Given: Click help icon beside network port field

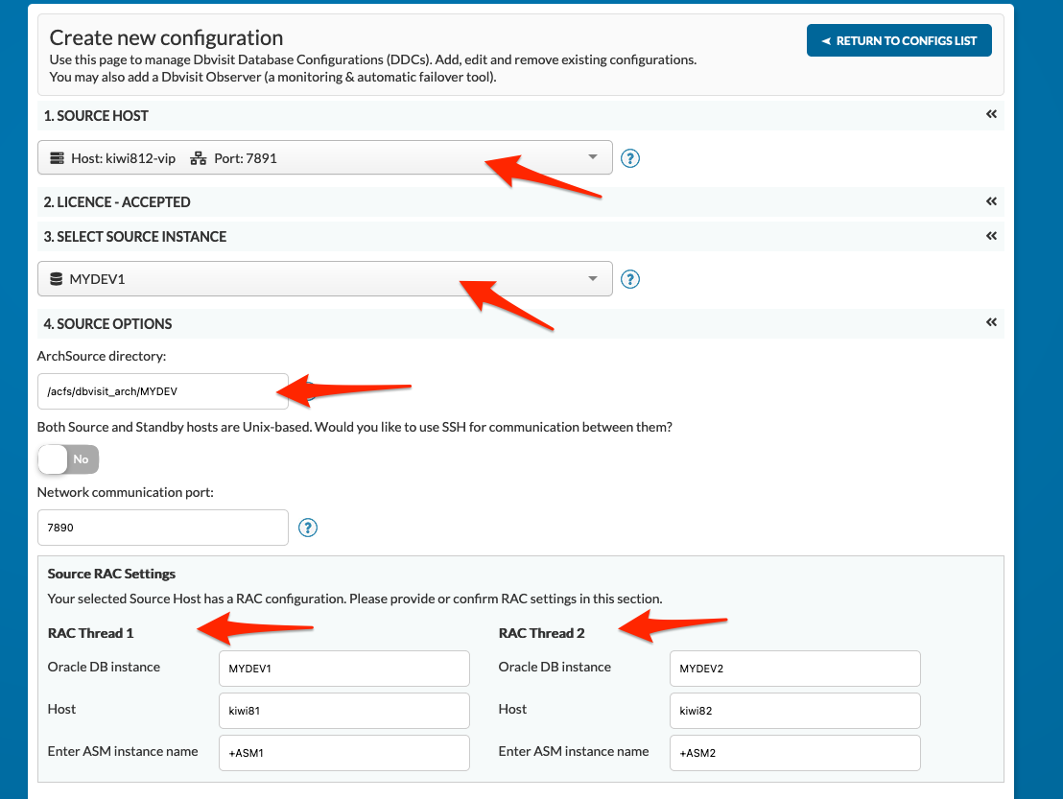Looking at the screenshot, I should click(308, 528).
